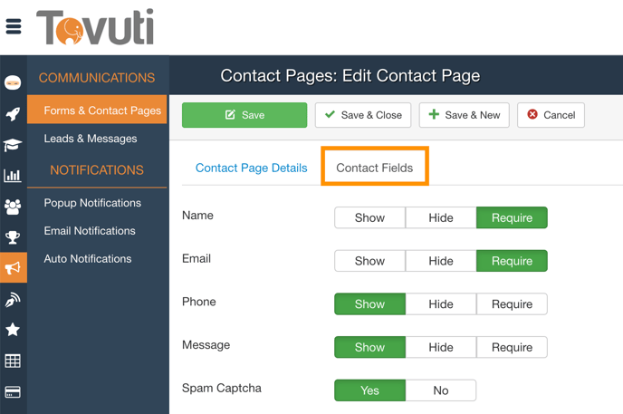623x414 pixels.
Task: Click the users group icon
Action: coord(13,207)
